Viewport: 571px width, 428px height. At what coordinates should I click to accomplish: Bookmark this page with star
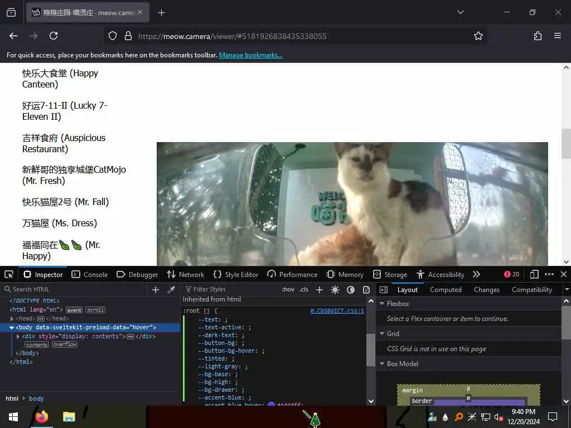478,36
